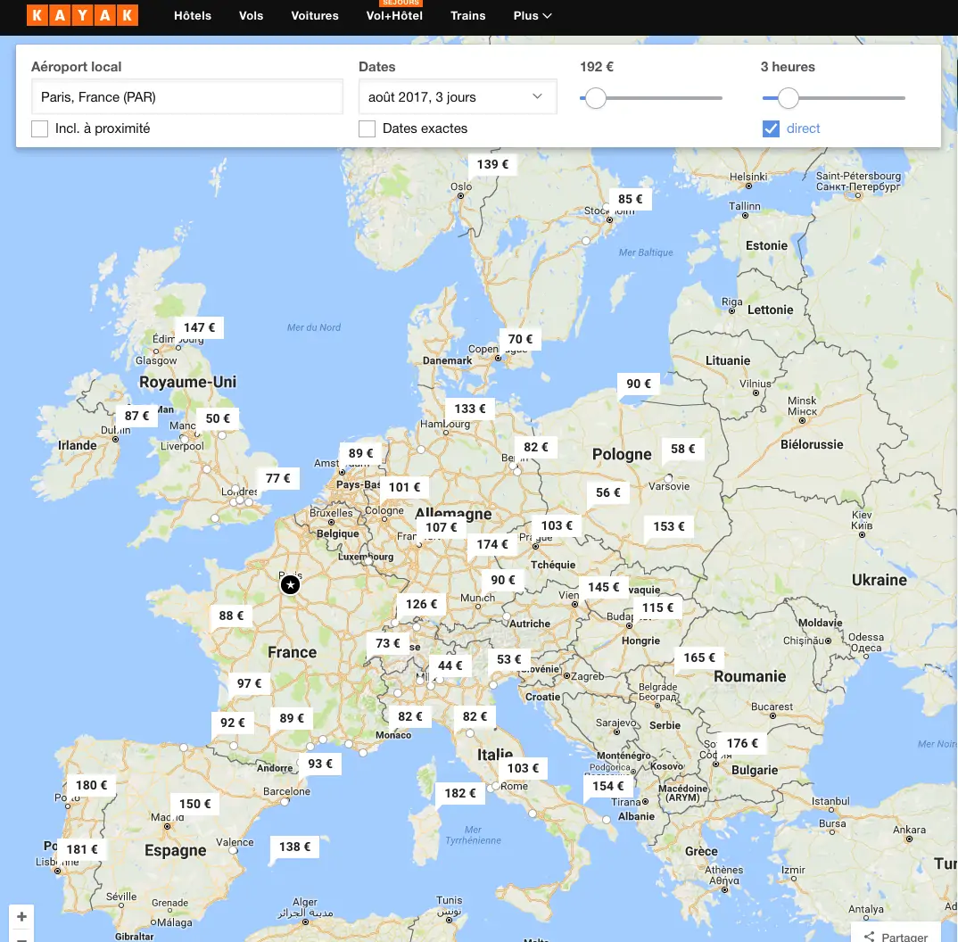958x942 pixels.
Task: Choose the 93 € fare near Barcelona
Action: click(x=320, y=764)
